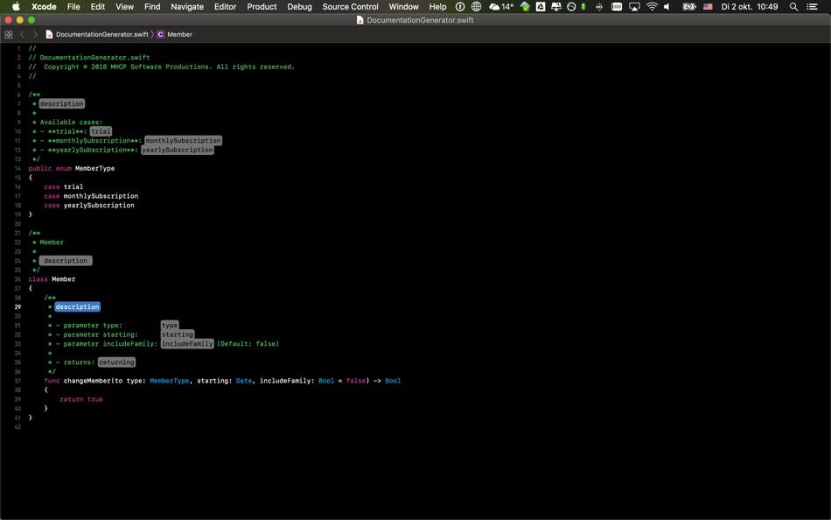Click the 'case yearlySubscription' line
The height and width of the screenshot is (520, 831).
click(89, 206)
